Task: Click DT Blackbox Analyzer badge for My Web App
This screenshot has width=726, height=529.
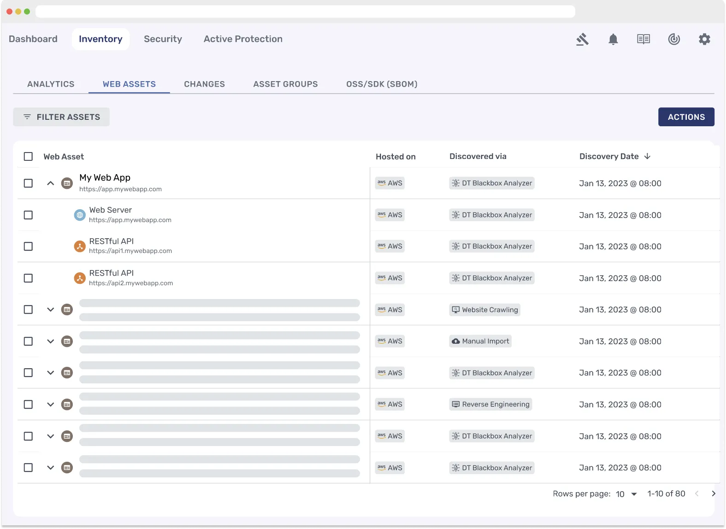Action: click(x=492, y=183)
